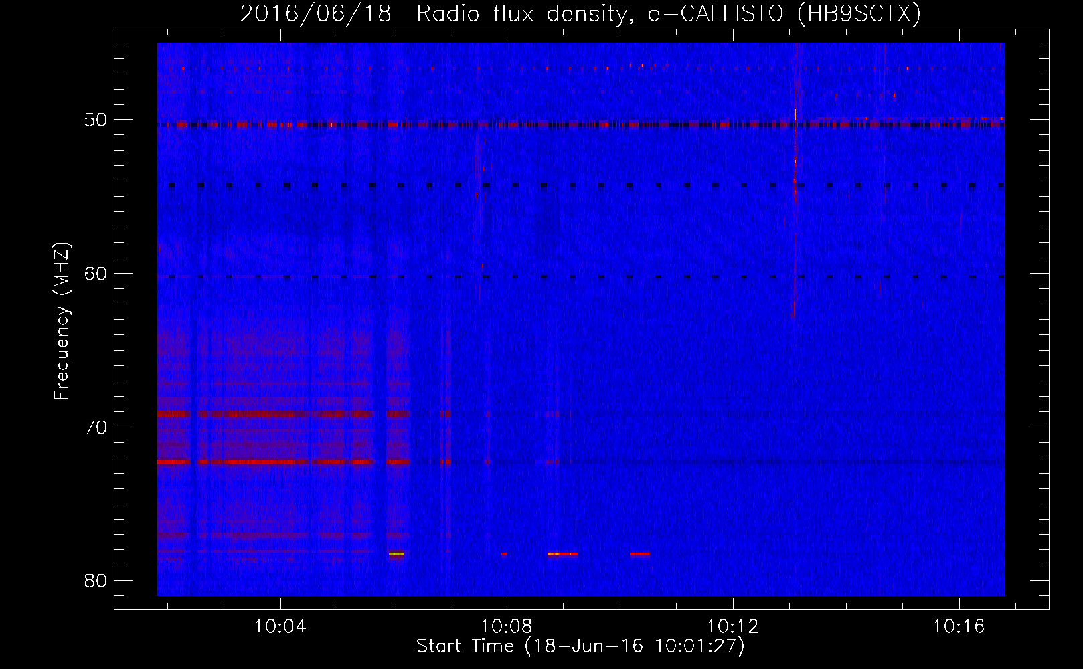This screenshot has width=1083, height=669.
Task: Click the 10:16 time tick label
Action: pos(959,627)
